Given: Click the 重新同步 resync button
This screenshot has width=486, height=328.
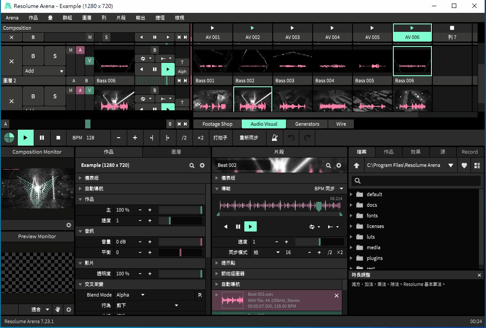Looking at the screenshot, I should click(x=249, y=138).
